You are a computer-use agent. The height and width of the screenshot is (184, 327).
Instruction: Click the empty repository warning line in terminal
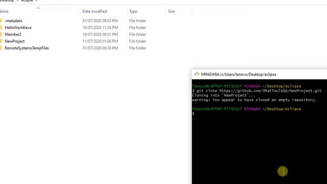tap(254, 100)
